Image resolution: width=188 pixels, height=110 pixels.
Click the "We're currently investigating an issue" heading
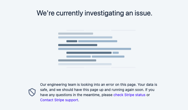click(x=94, y=13)
